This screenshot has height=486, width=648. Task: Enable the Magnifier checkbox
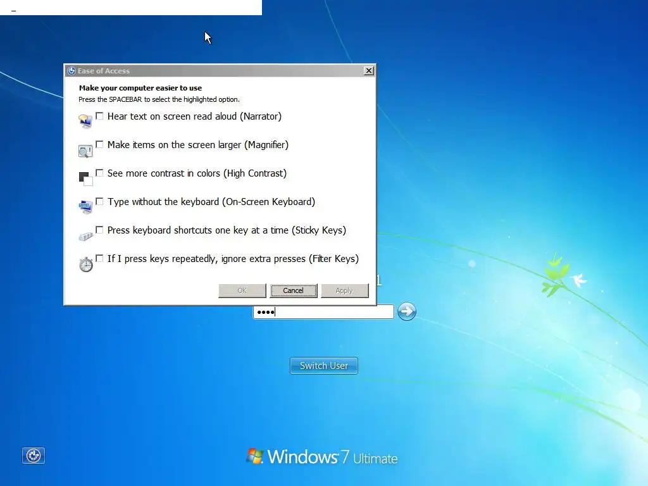click(x=99, y=145)
